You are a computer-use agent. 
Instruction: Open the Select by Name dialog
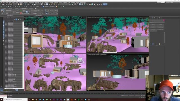point(21,4)
